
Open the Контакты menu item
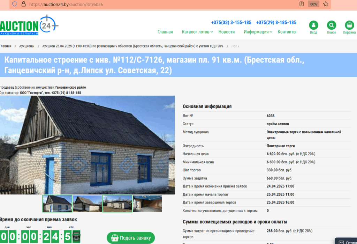click(287, 32)
